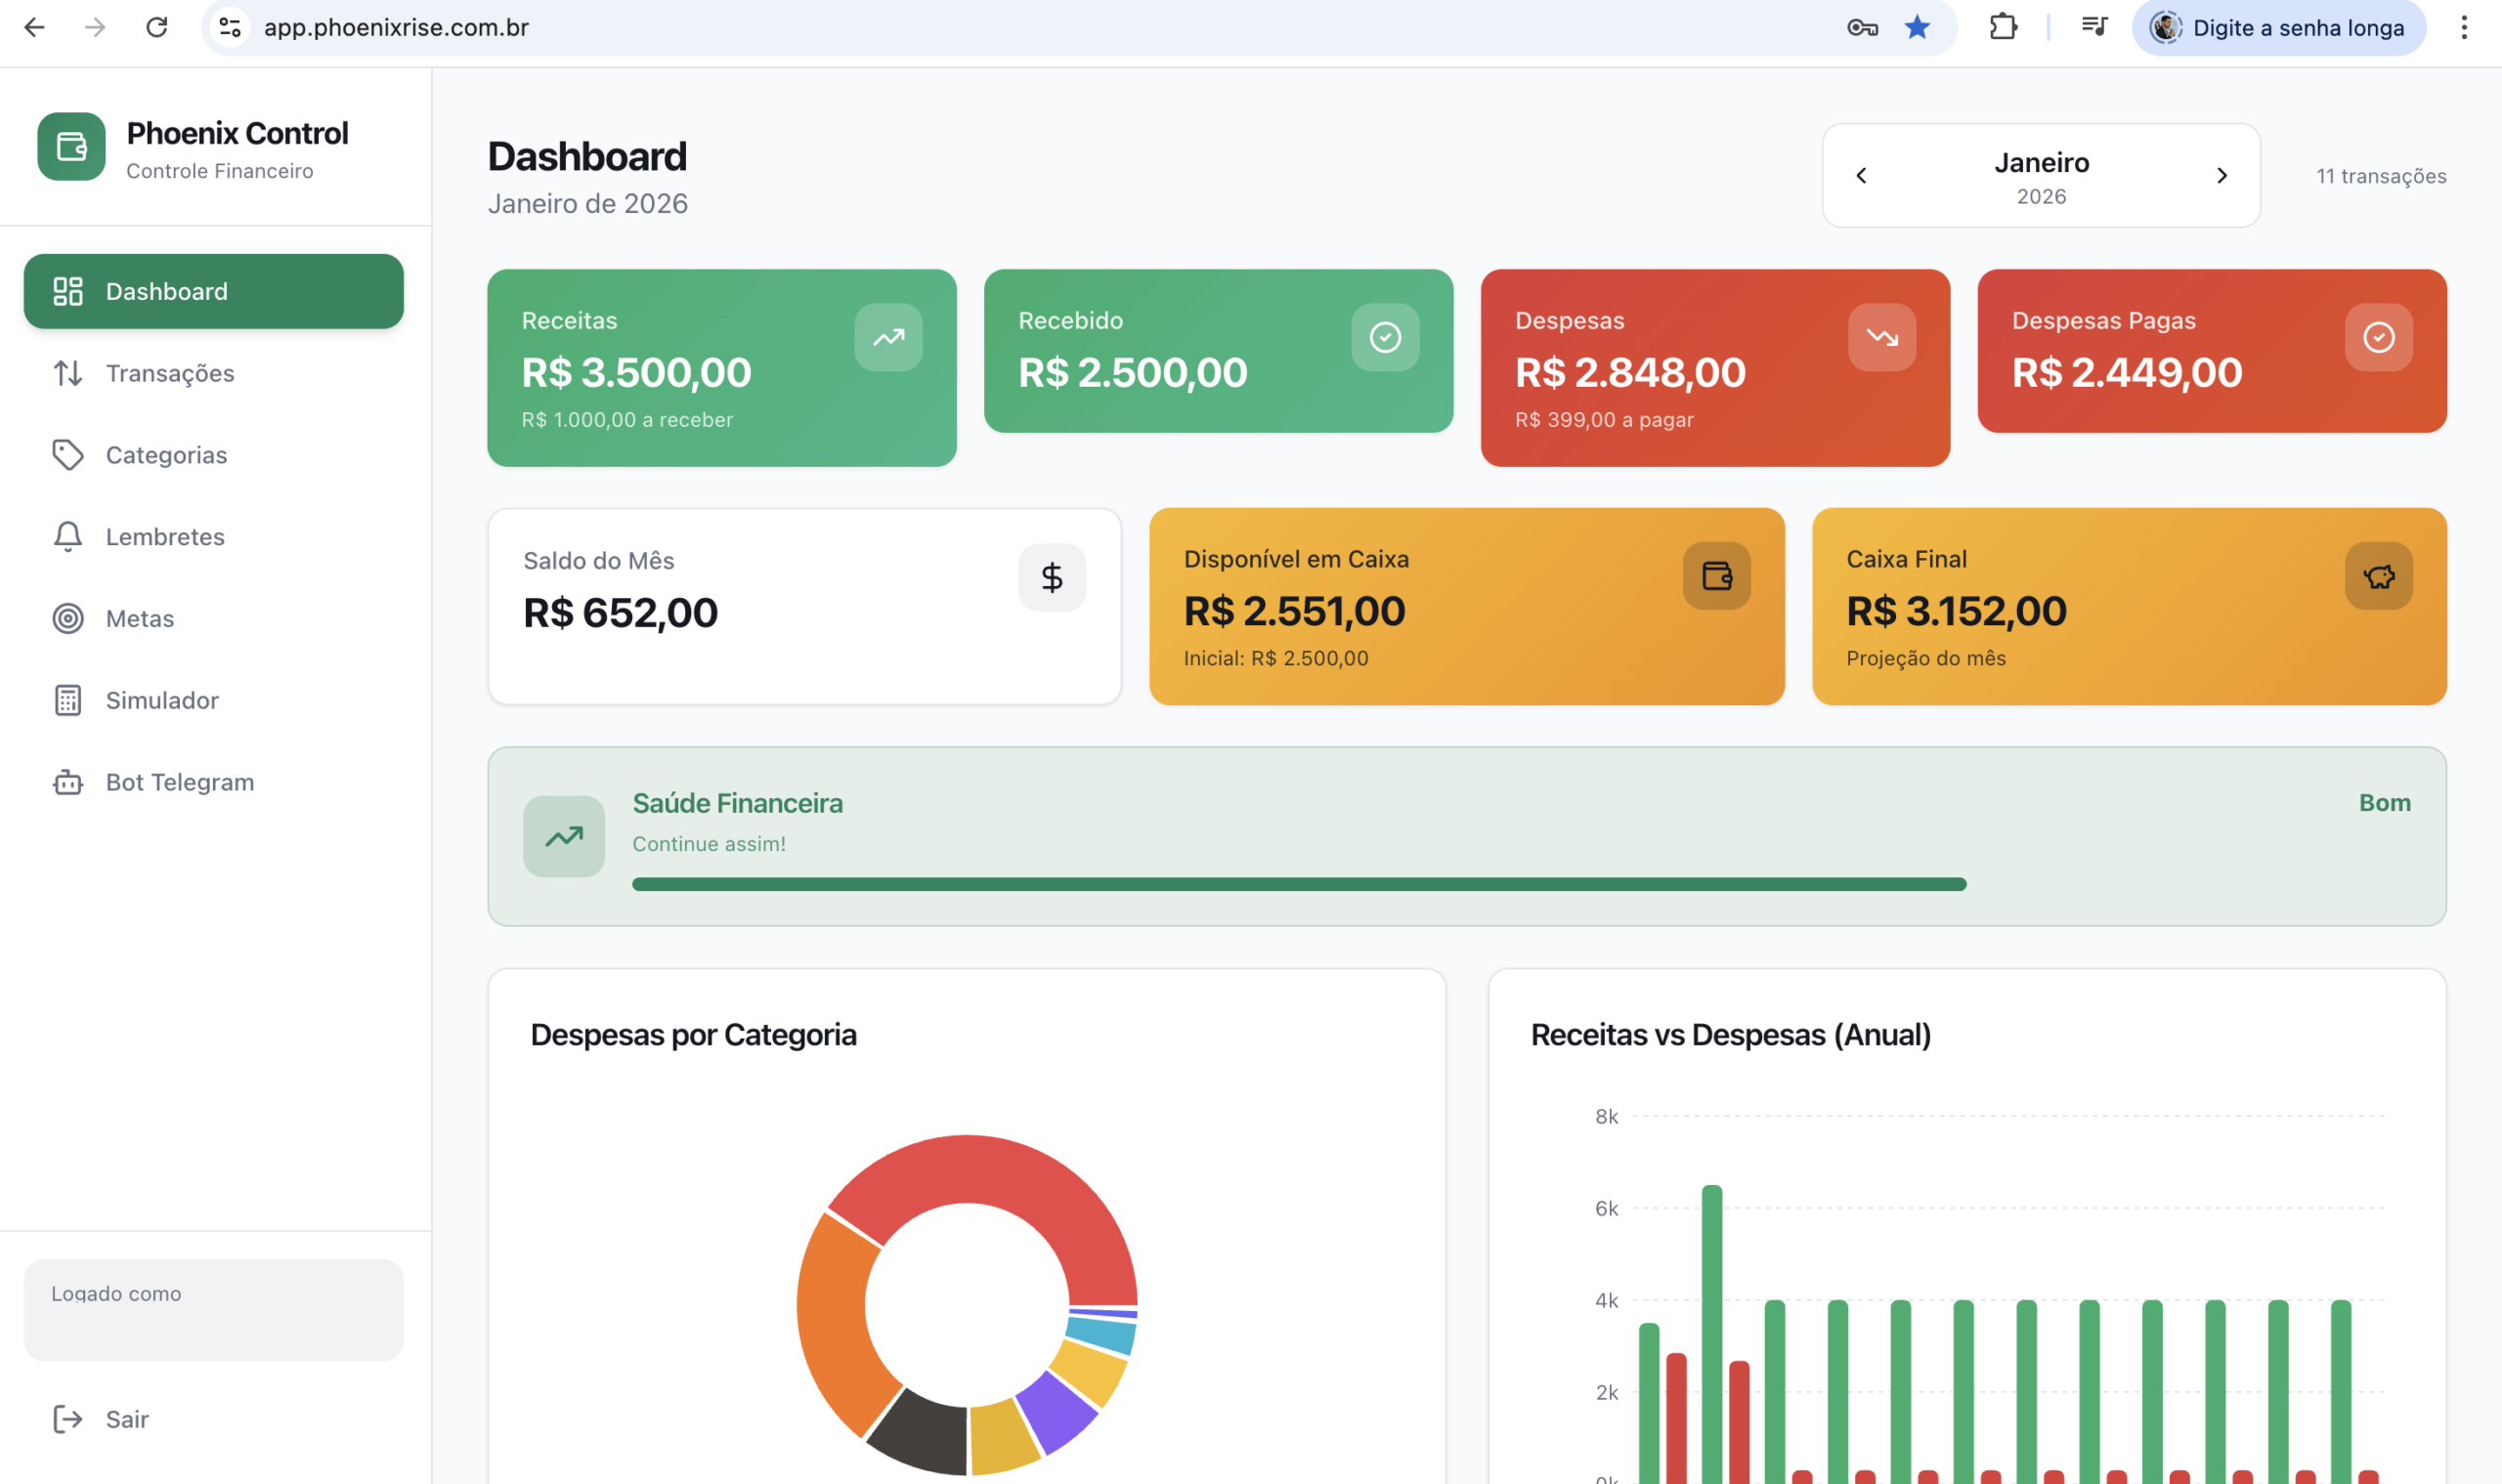
Task: Open Transações in the sidebar
Action: click(x=213, y=373)
